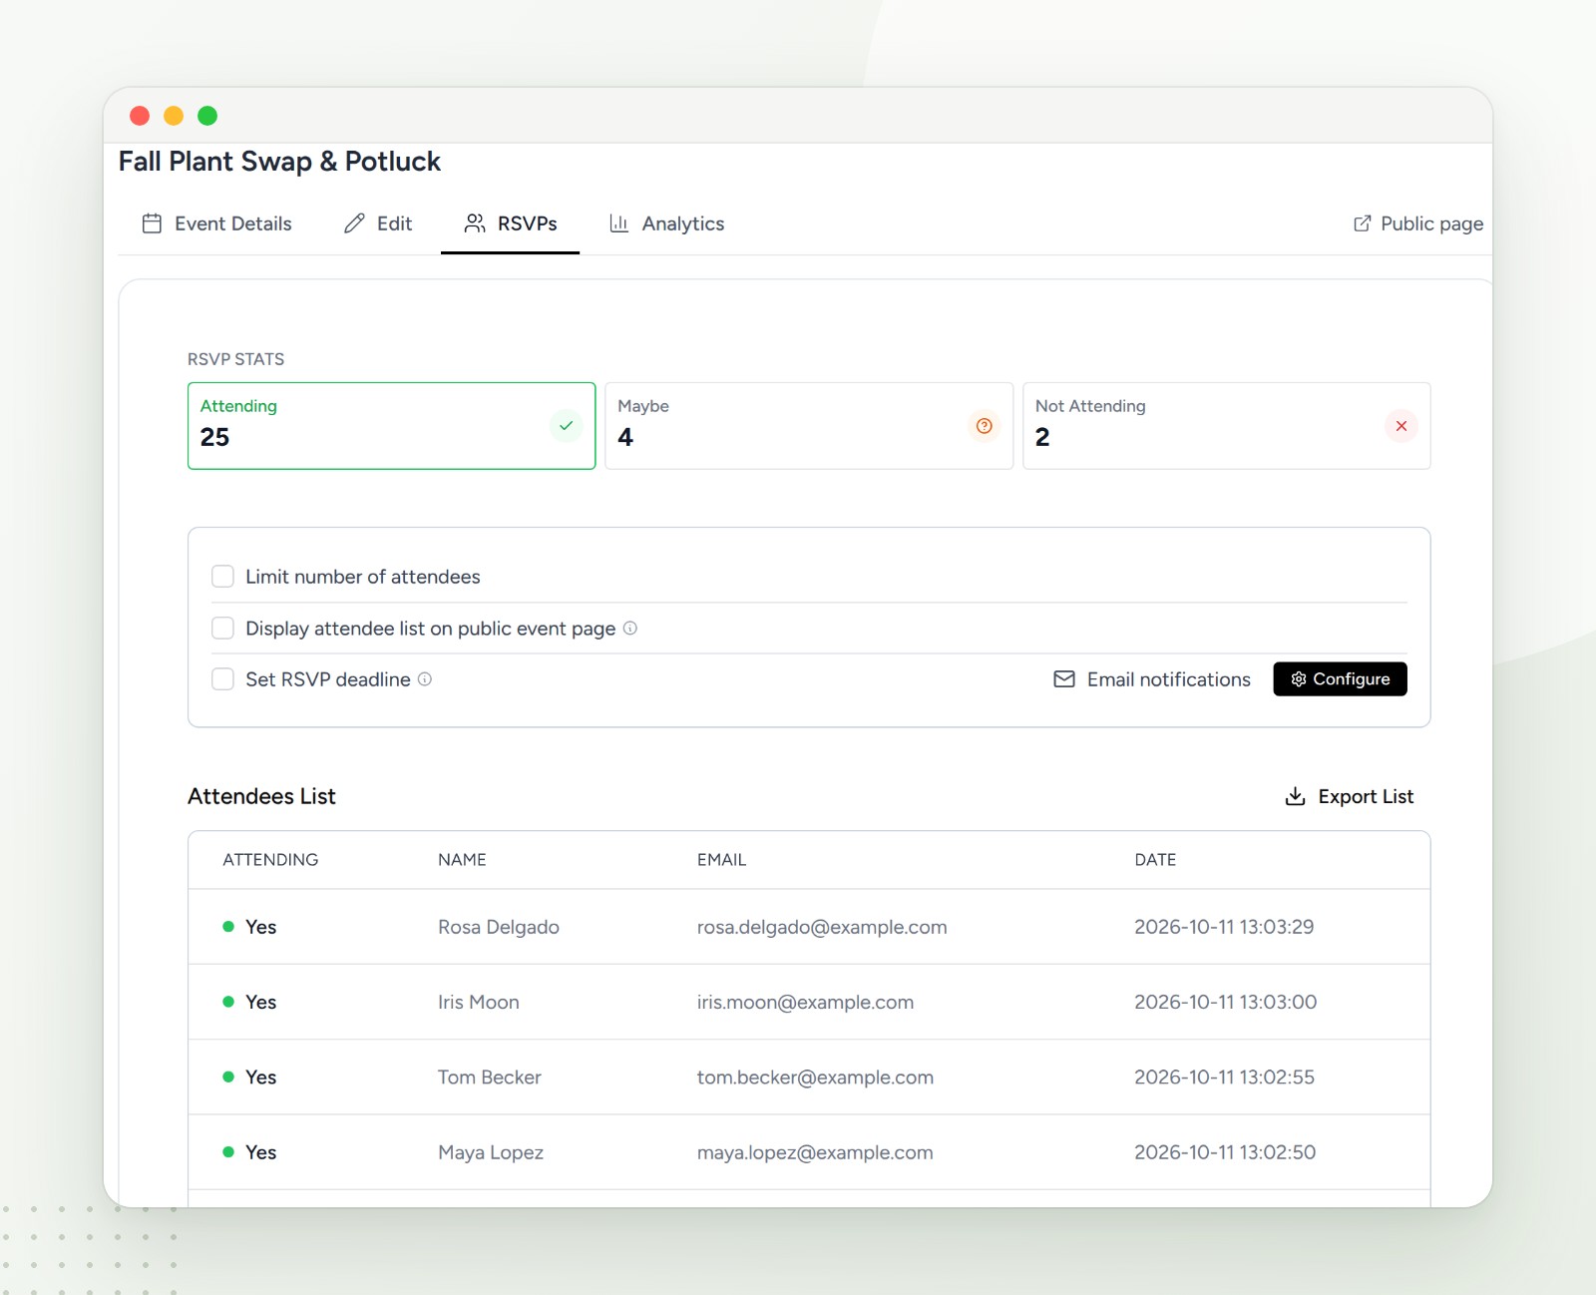This screenshot has width=1596, height=1295.
Task: Click info icon next to Display attendee list
Action: point(630,628)
